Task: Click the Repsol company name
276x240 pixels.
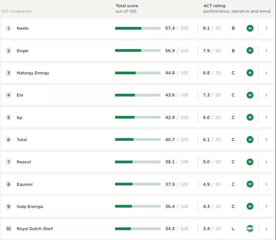Action: pyautogui.click(x=24, y=162)
